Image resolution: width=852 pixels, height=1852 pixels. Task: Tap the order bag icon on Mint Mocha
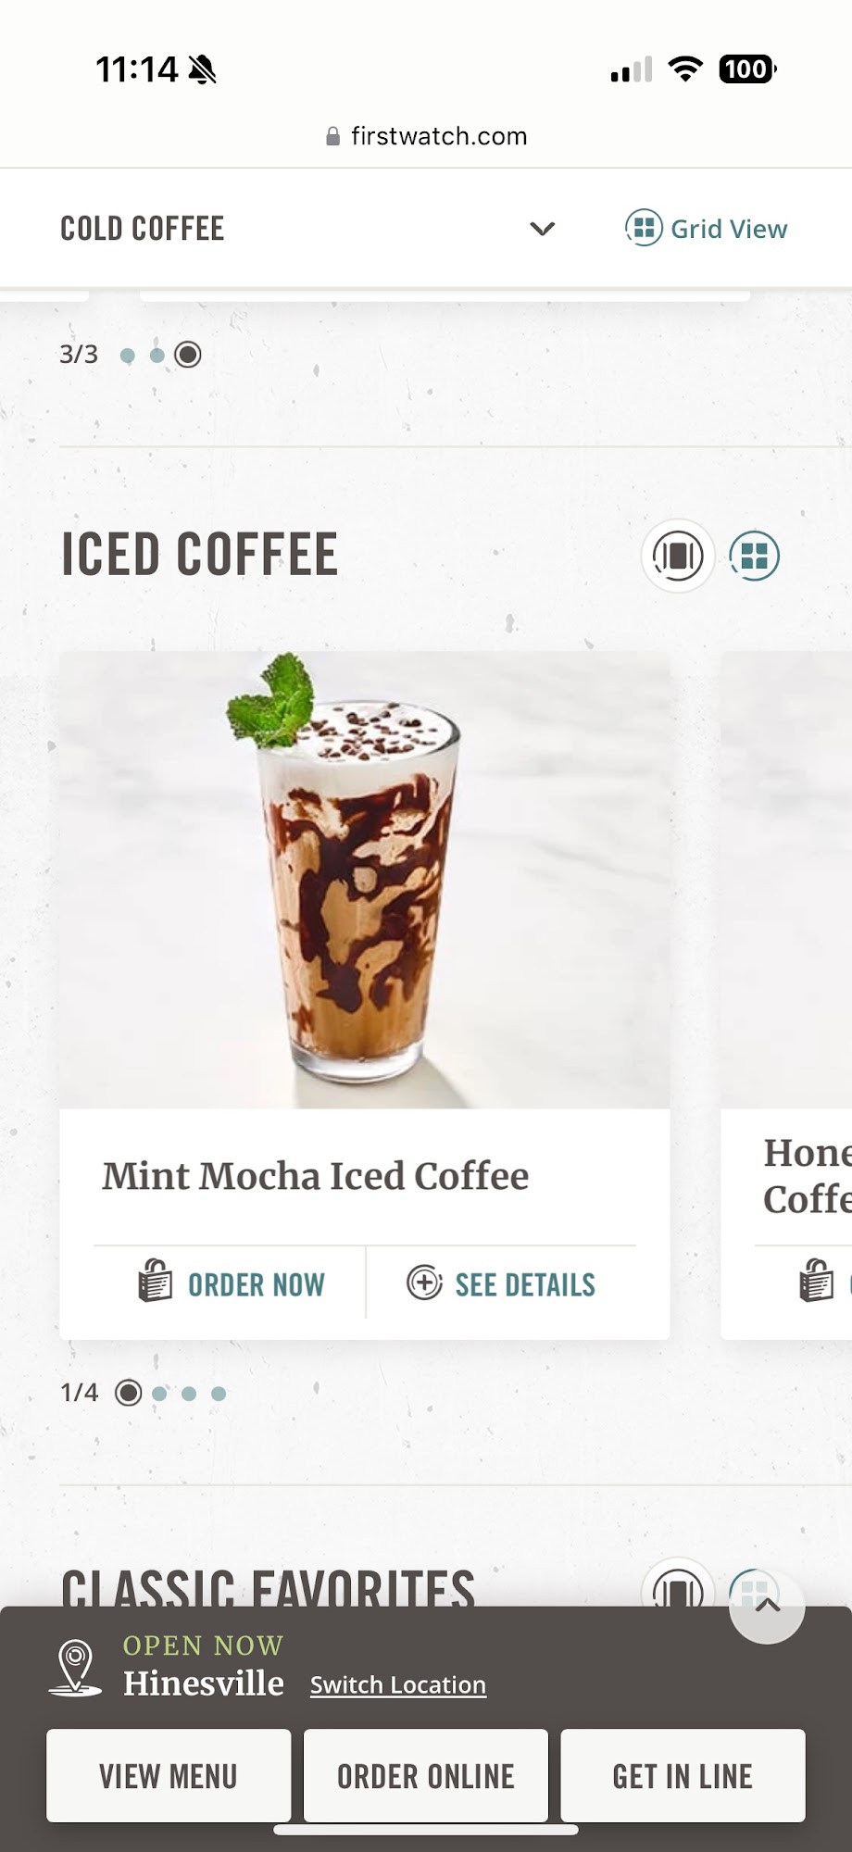pos(156,1282)
